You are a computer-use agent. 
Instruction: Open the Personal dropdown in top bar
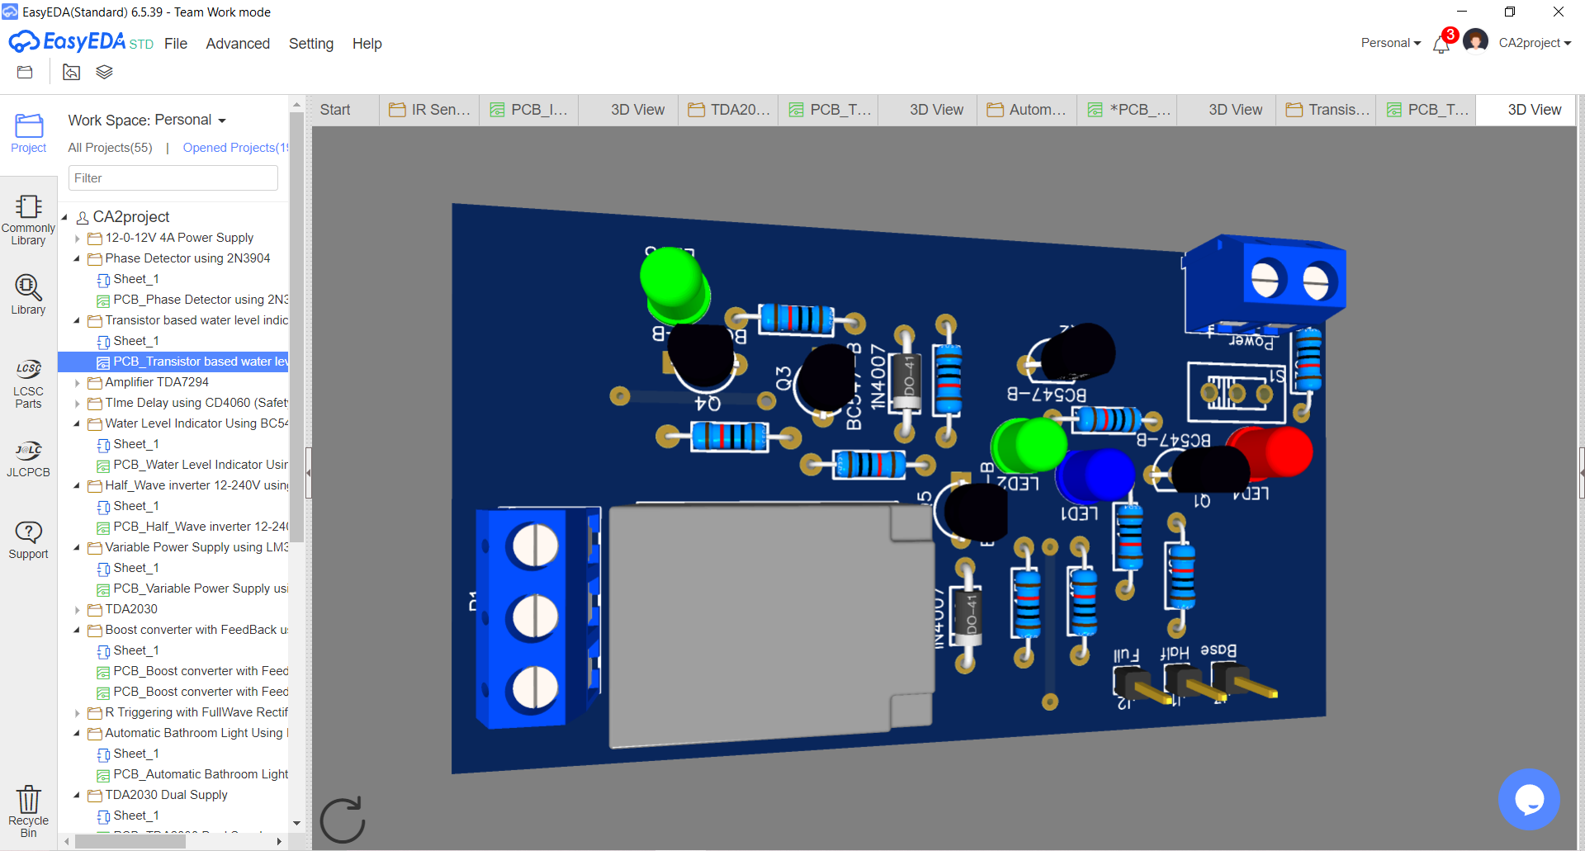1391,43
